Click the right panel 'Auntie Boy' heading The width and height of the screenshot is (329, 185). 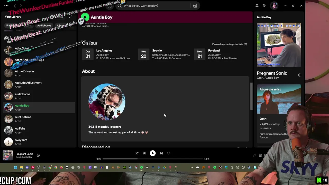[x=264, y=17]
